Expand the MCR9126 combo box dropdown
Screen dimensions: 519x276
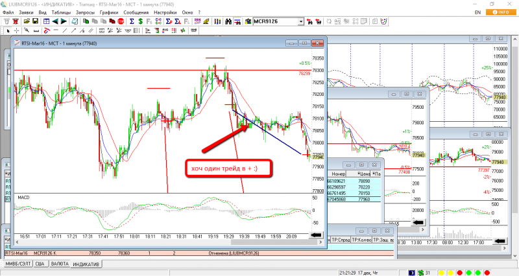pyautogui.click(x=301, y=21)
